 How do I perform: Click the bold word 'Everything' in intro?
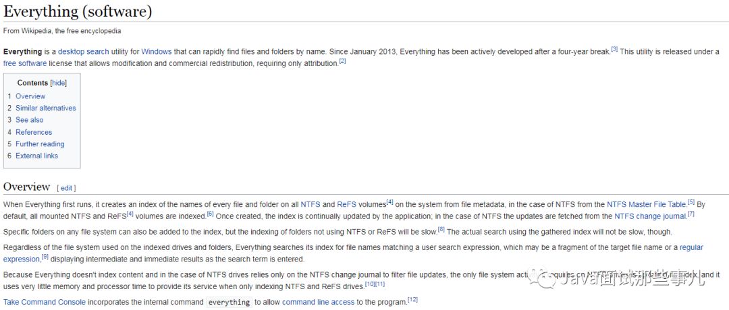pyautogui.click(x=23, y=51)
